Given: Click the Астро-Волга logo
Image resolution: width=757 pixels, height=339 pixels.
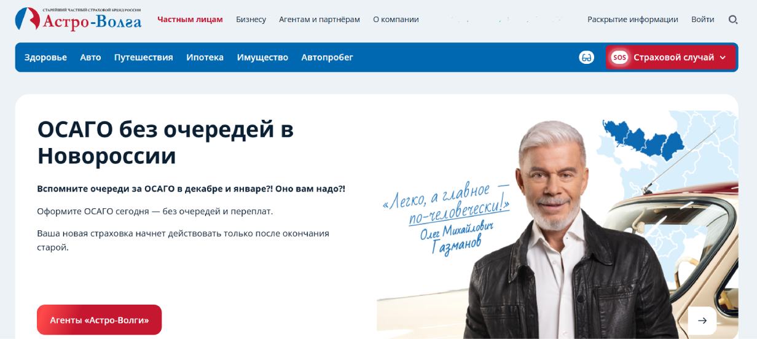Looking at the screenshot, I should (x=78, y=19).
